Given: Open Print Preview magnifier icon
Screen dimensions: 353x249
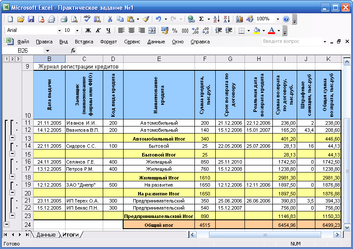Looking at the screenshot, I should (x=74, y=19).
